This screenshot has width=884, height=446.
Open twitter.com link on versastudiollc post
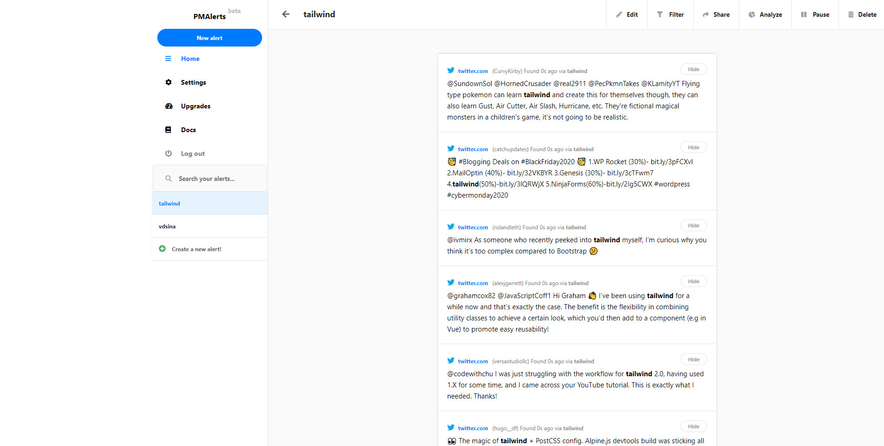click(x=473, y=361)
